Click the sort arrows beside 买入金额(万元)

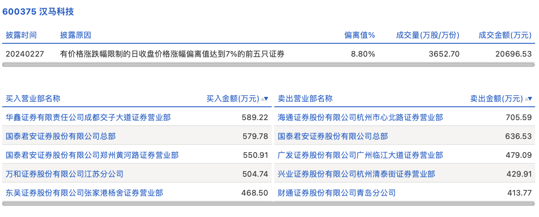point(264,99)
